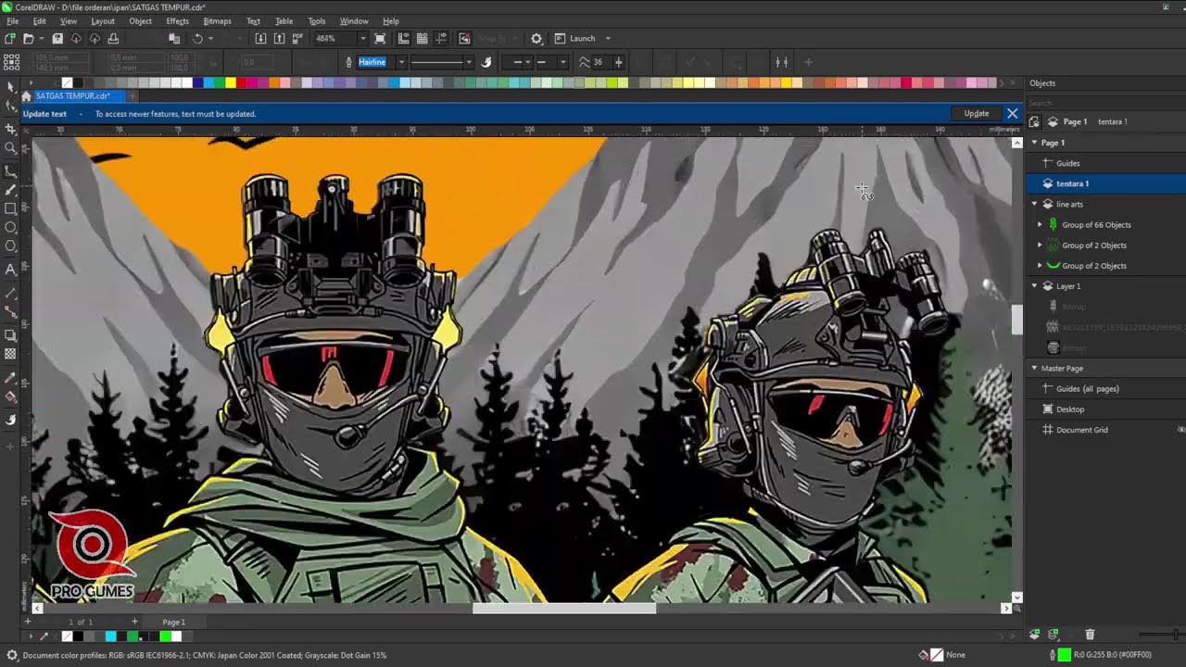This screenshot has height=667, width=1186.
Task: Select the Text tool
Action: coord(11,270)
